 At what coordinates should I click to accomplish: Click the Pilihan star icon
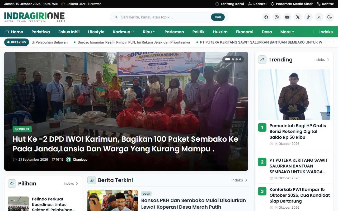(x=12, y=184)
